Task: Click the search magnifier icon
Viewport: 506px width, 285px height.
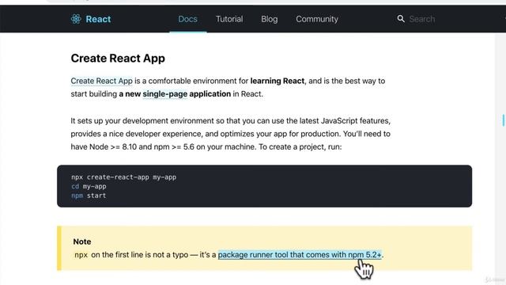Action: (401, 19)
